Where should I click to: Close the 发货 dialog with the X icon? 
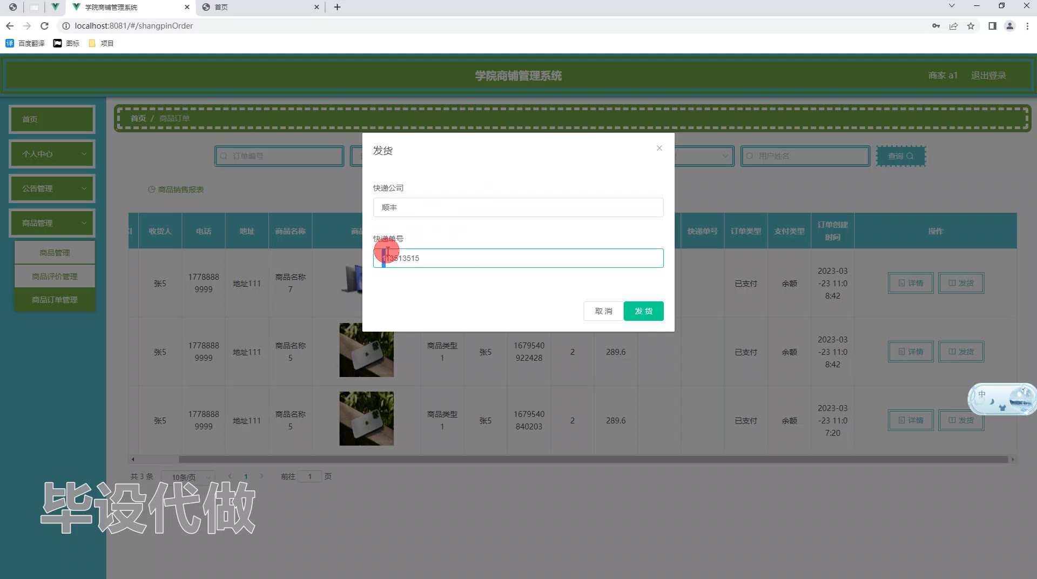pos(659,148)
